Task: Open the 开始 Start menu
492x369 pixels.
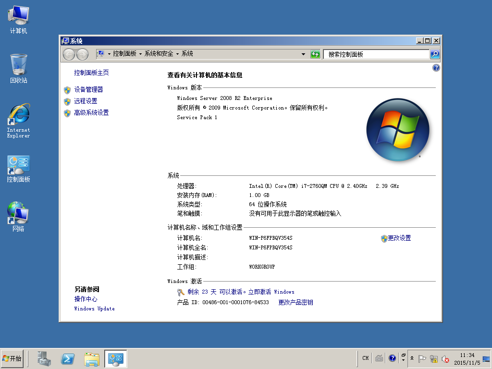Action: 12,358
